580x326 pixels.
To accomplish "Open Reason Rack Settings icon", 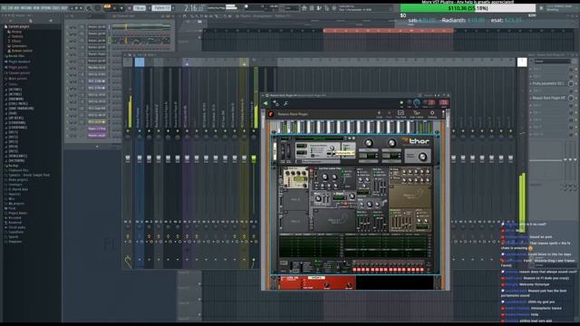I will click(432, 114).
